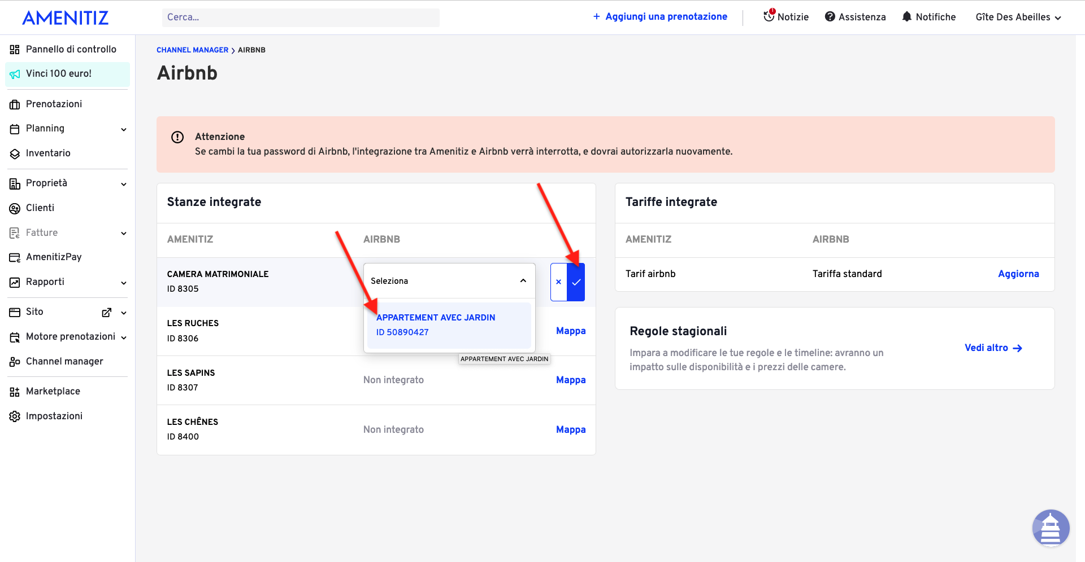Click the Sito browser window icon
Image resolution: width=1085 pixels, height=562 pixels.
pos(15,312)
